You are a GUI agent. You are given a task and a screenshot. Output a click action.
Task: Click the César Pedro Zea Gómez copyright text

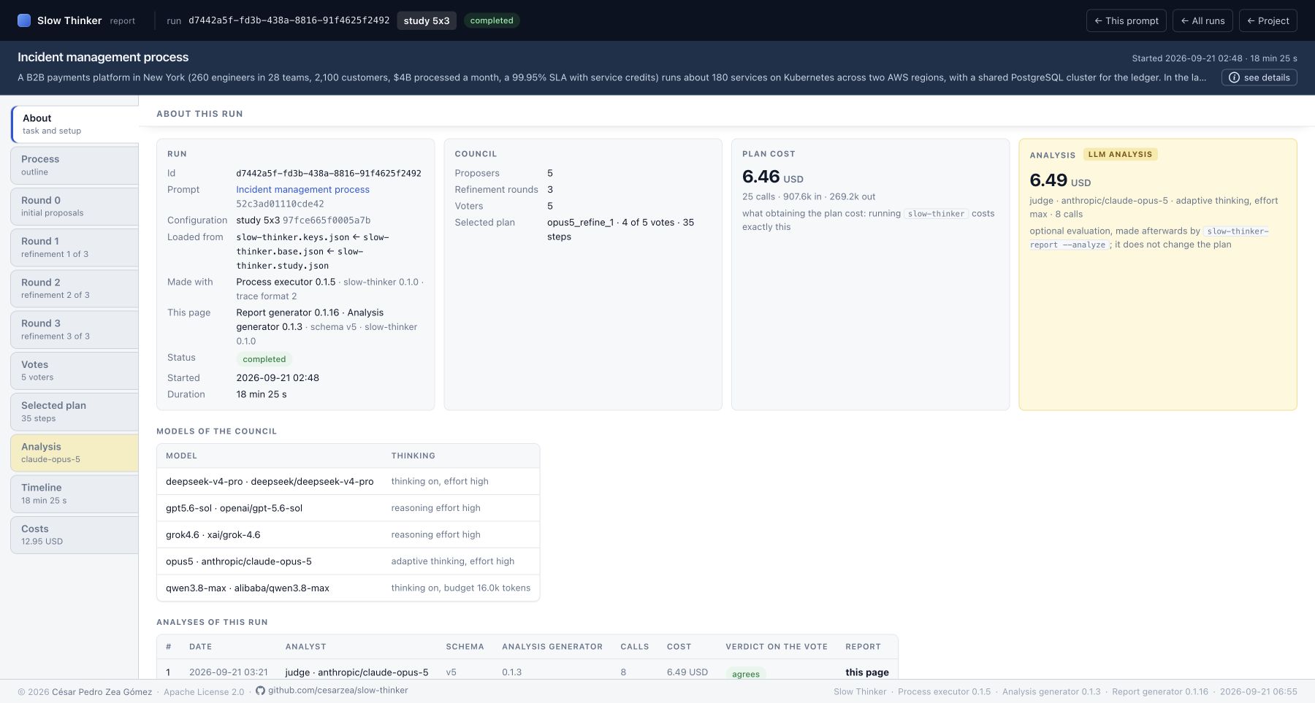pos(102,691)
